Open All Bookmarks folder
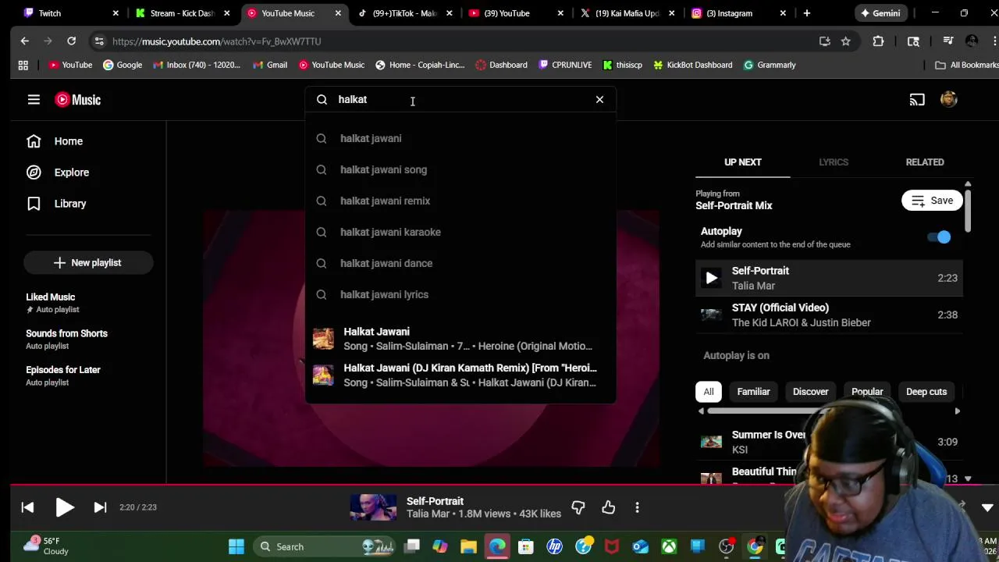Image resolution: width=999 pixels, height=562 pixels. (x=966, y=65)
